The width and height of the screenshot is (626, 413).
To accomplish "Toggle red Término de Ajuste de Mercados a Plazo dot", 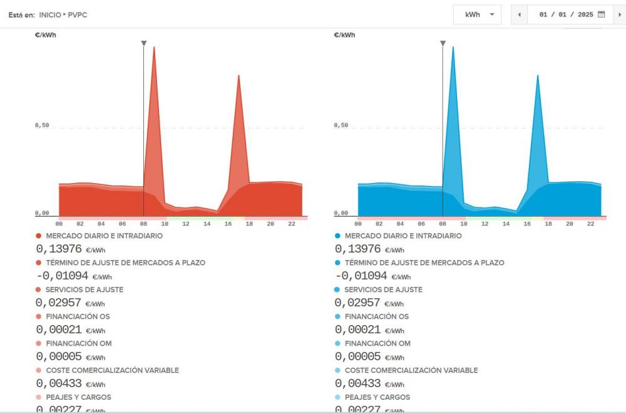I will coord(39,262).
